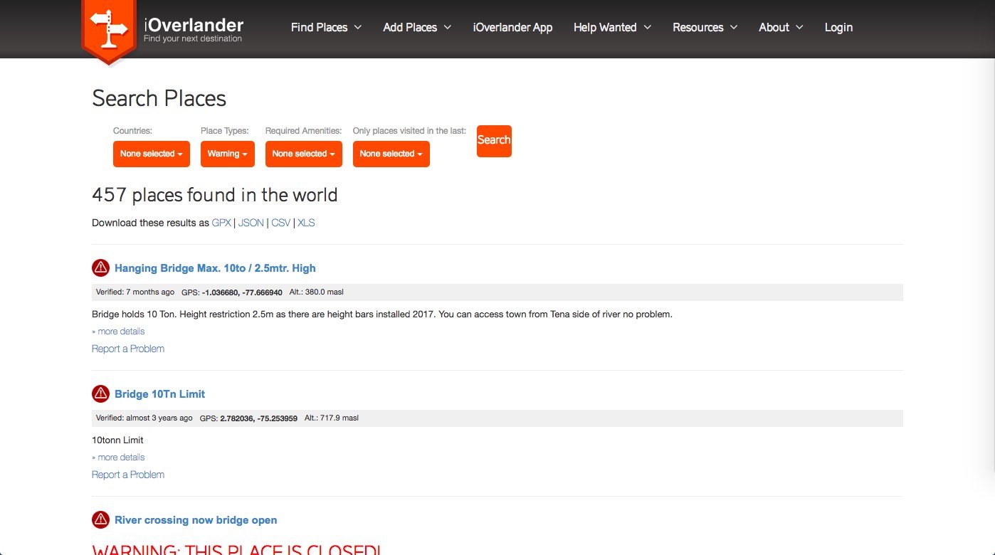Click more details under Bridge 10Tn Limit
The height and width of the screenshot is (555, 995).
(118, 458)
